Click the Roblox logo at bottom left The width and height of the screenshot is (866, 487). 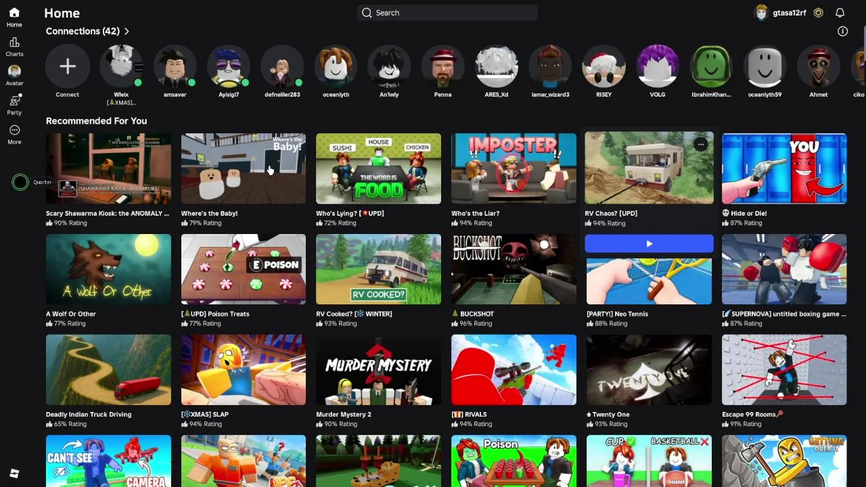(14, 473)
